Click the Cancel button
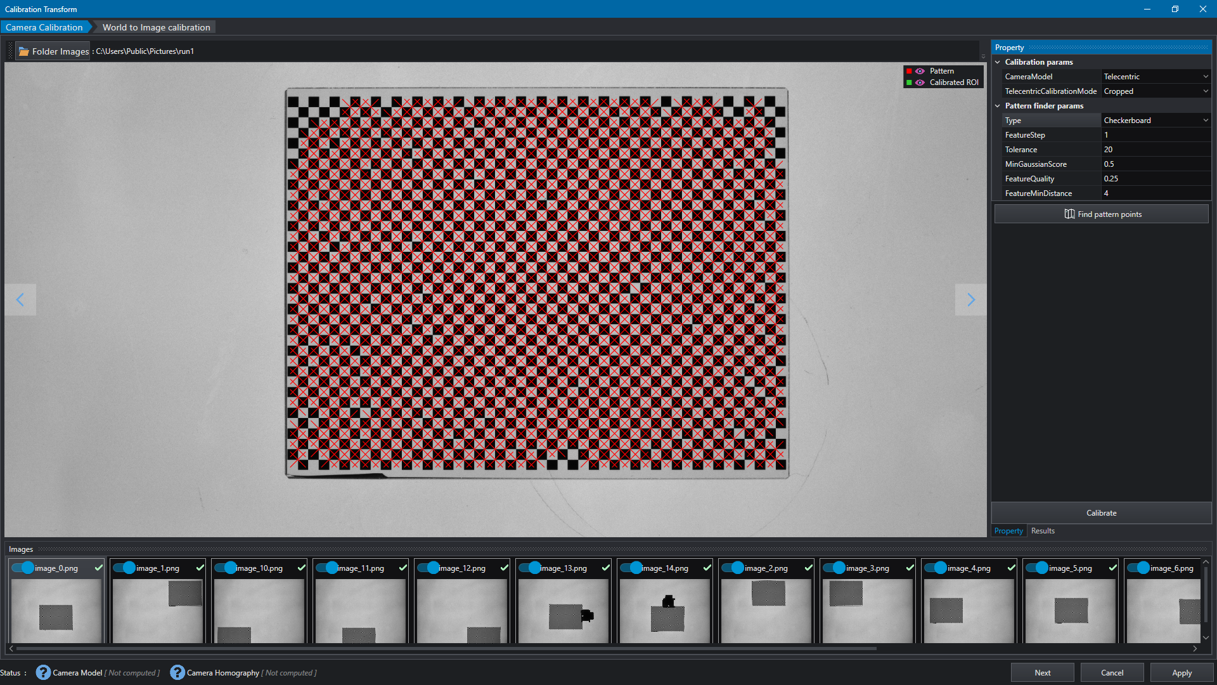Image resolution: width=1217 pixels, height=685 pixels. click(x=1112, y=673)
